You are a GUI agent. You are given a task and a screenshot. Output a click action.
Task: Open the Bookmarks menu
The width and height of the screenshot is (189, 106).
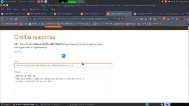(x=35, y=9)
